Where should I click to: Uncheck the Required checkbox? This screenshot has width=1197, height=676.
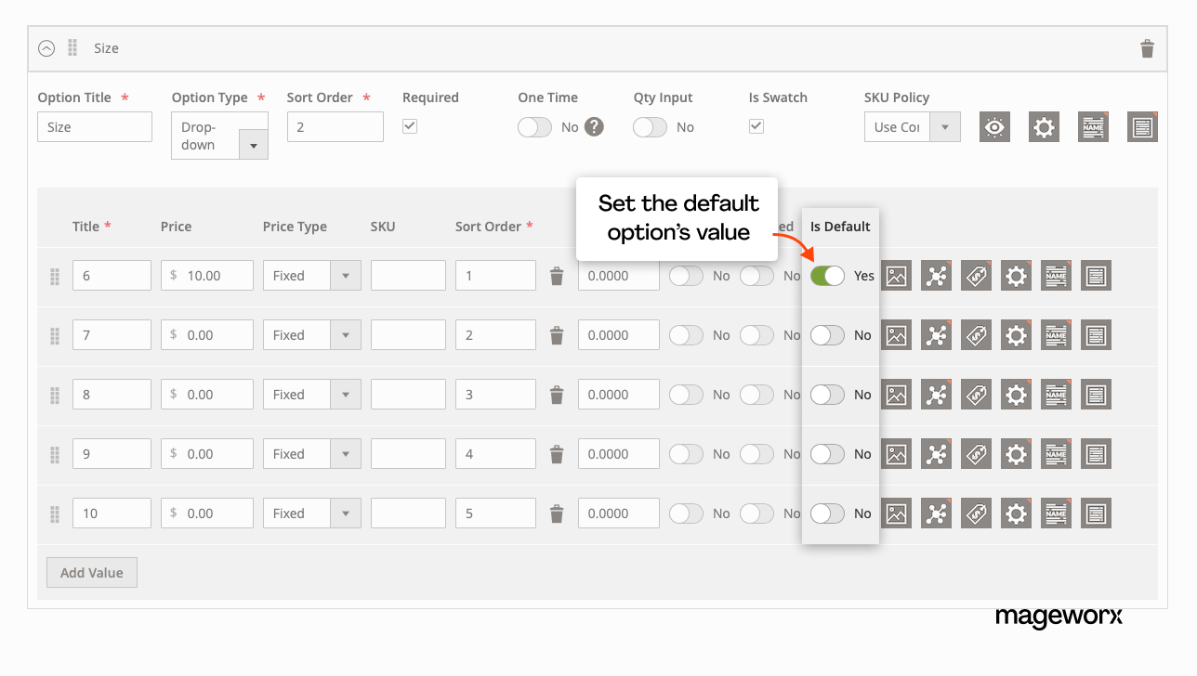pos(409,125)
